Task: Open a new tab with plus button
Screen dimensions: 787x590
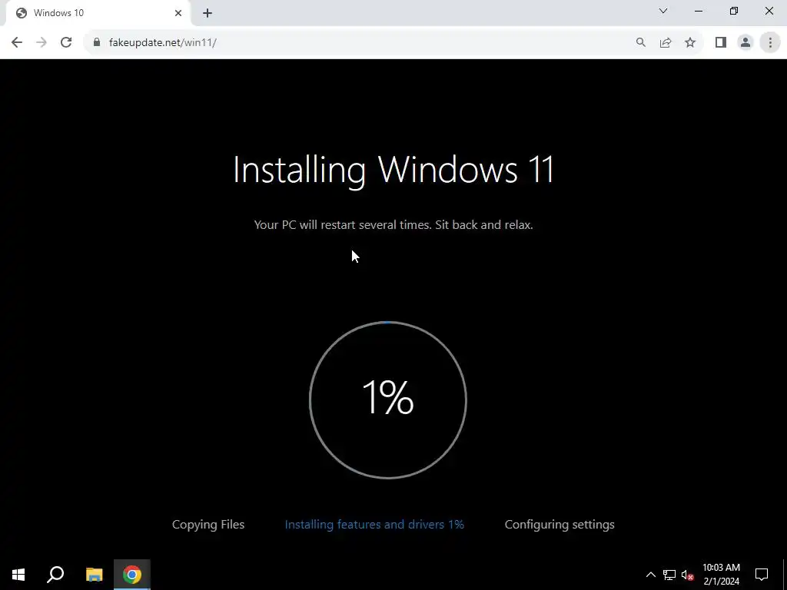Action: click(208, 13)
